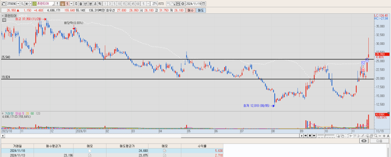The image size is (391, 157).
Task: Save chart with the floppy disk icon
Action: coord(178,4)
